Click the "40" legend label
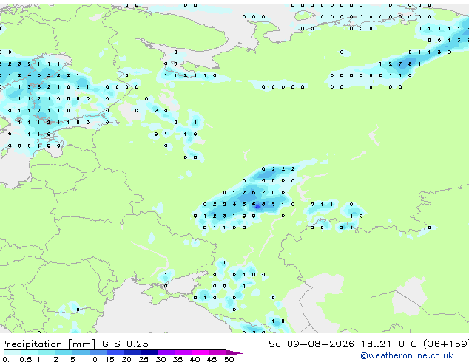469x362 pixels. [x=195, y=359]
